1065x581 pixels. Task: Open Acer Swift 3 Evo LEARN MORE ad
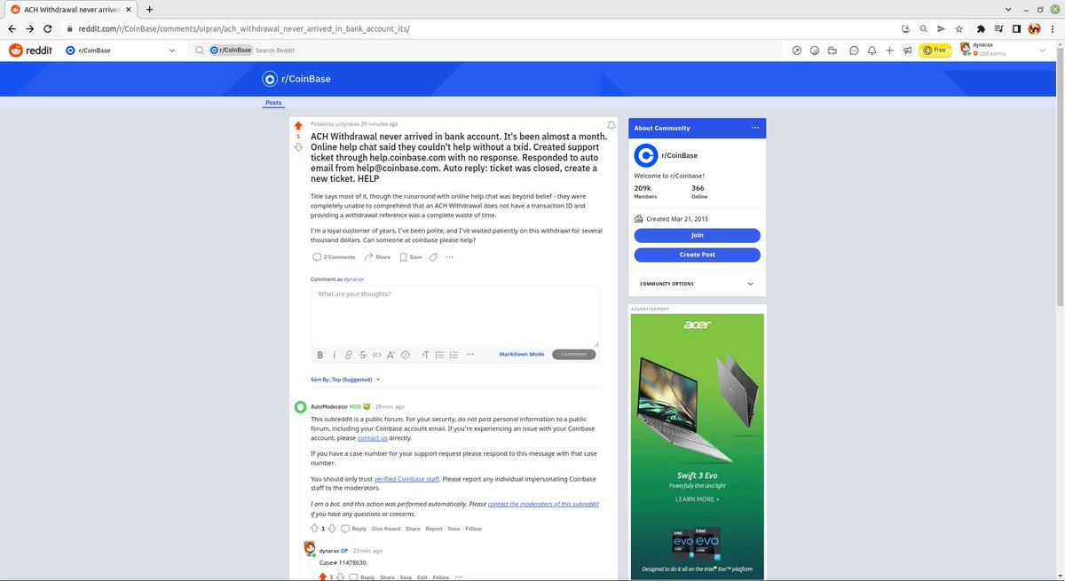pyautogui.click(x=697, y=499)
